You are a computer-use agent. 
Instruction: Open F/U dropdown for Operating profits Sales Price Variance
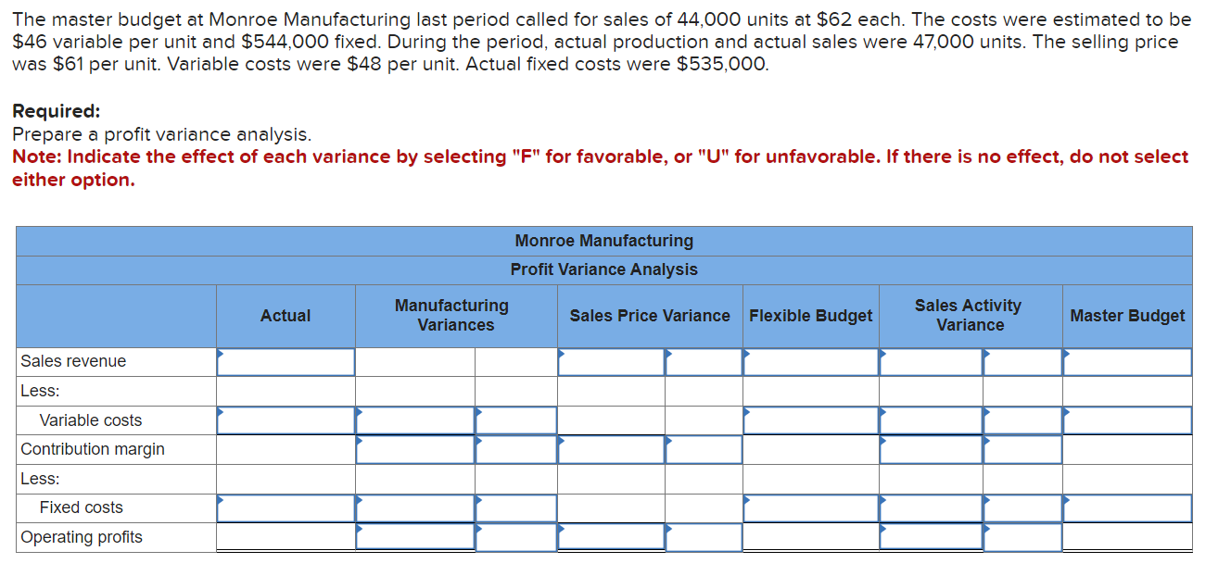[x=702, y=537]
